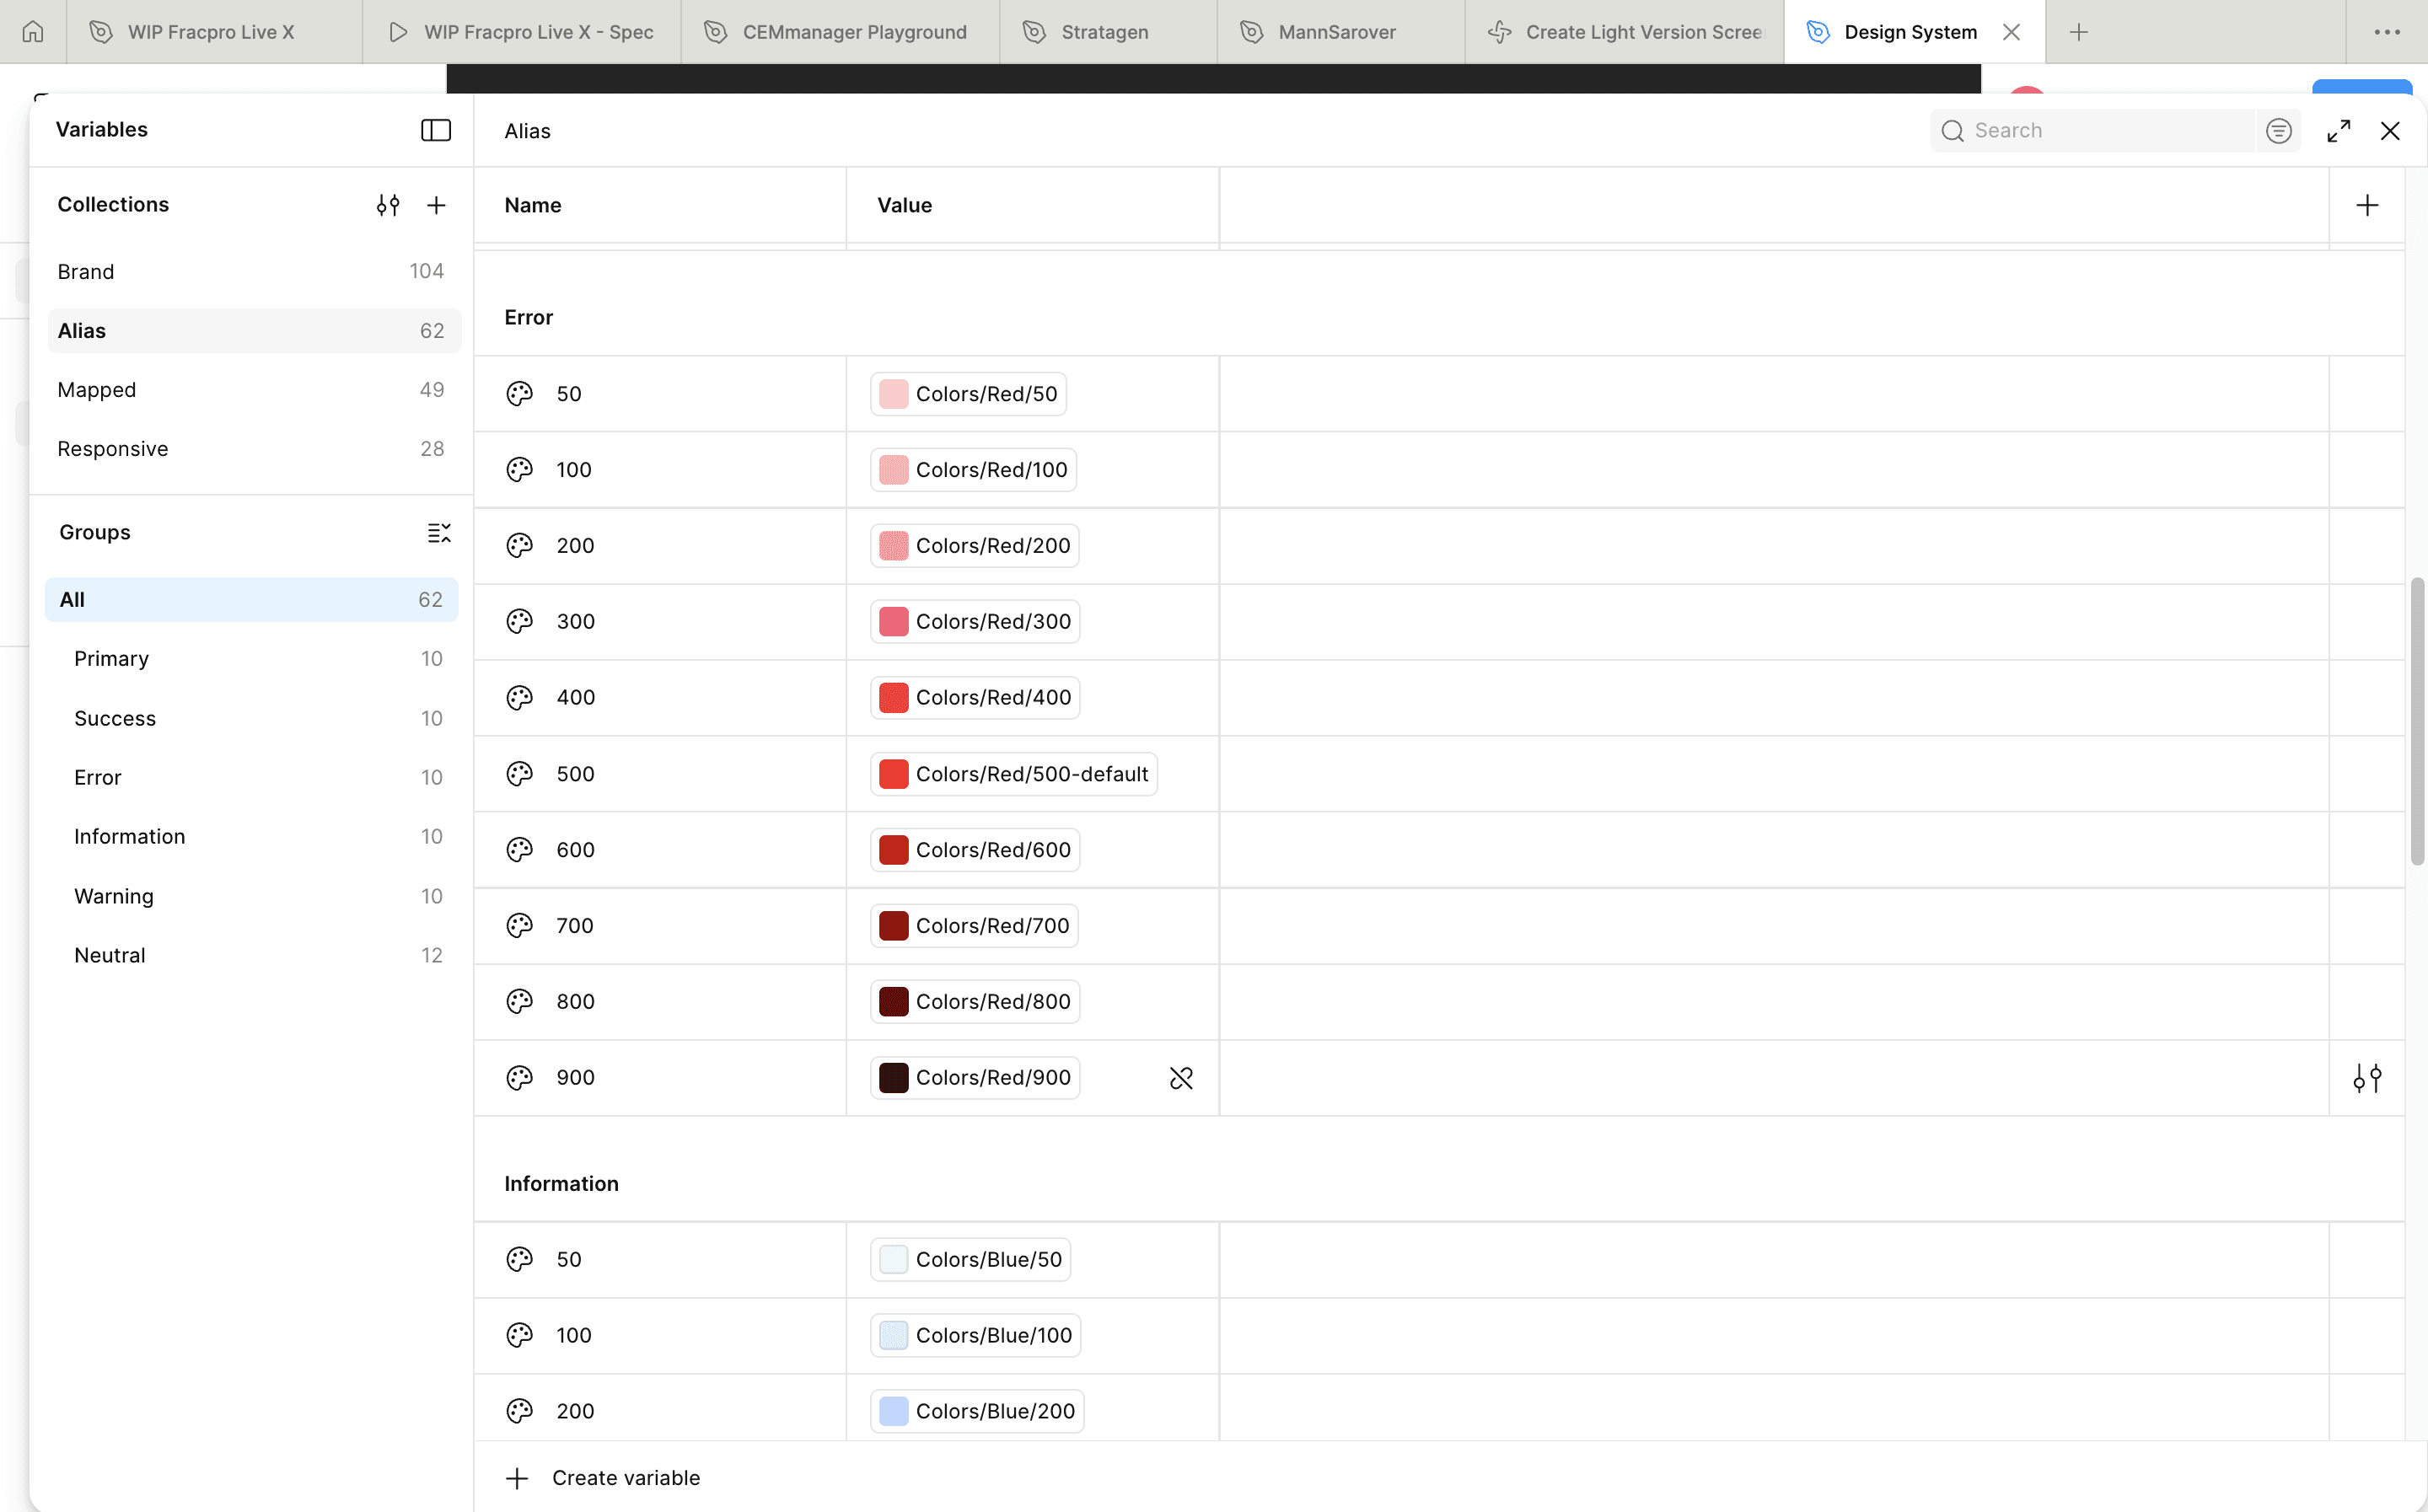The width and height of the screenshot is (2428, 1512).
Task: Click into the Search field
Action: (x=2100, y=131)
